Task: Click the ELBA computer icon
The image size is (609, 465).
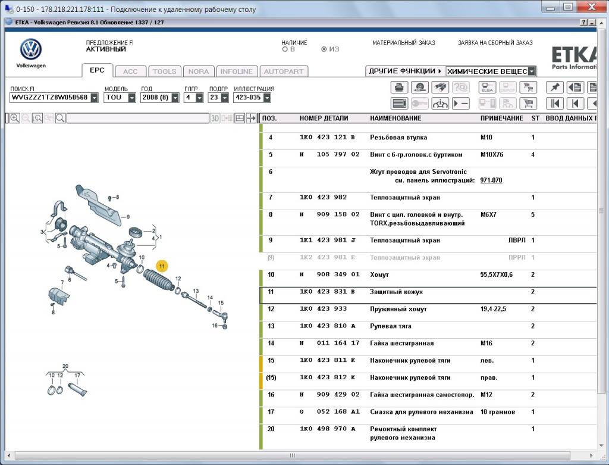Action: 487,87
